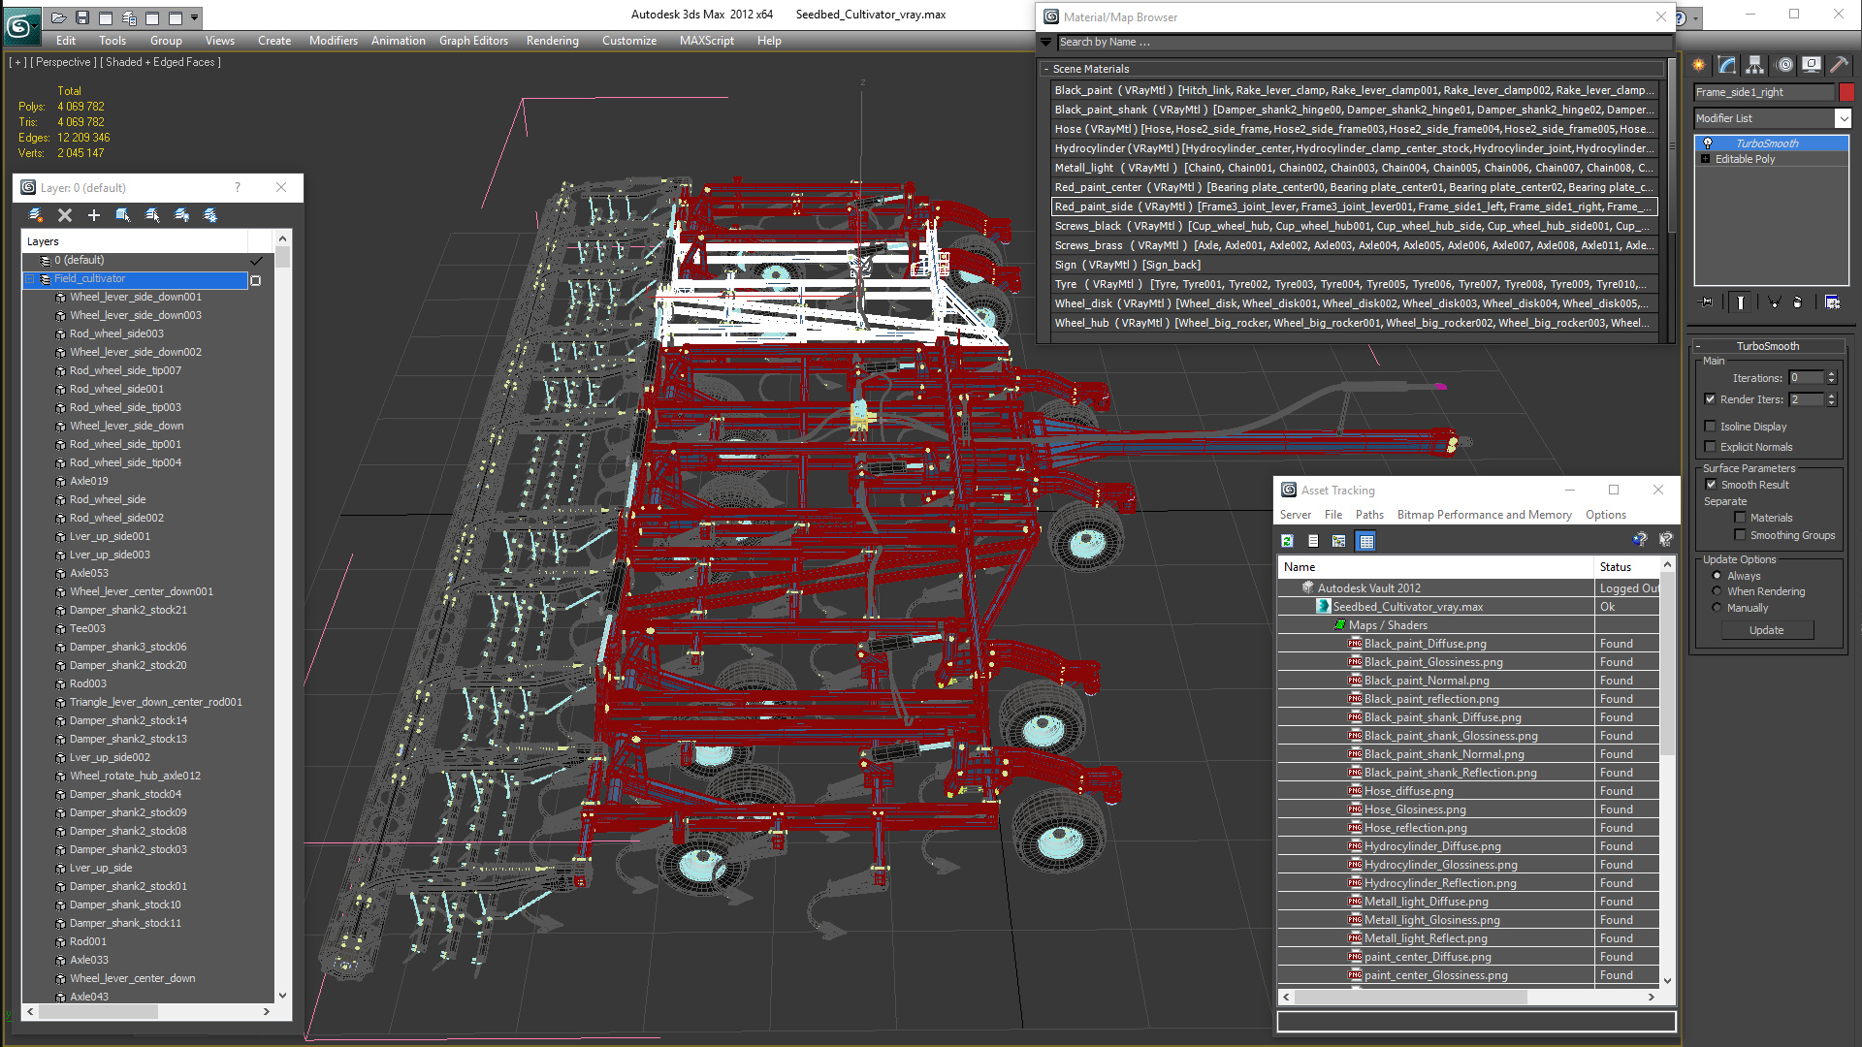The image size is (1862, 1047).
Task: Click the red object color swatch
Action: click(1846, 92)
